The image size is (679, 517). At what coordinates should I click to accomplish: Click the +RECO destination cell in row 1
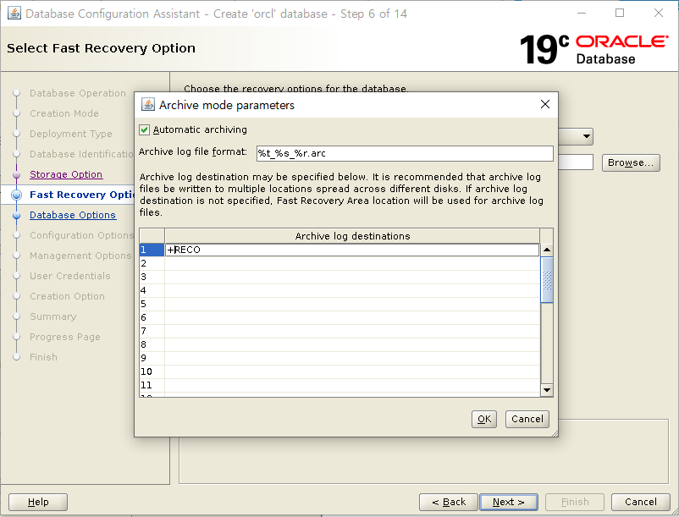click(x=351, y=250)
